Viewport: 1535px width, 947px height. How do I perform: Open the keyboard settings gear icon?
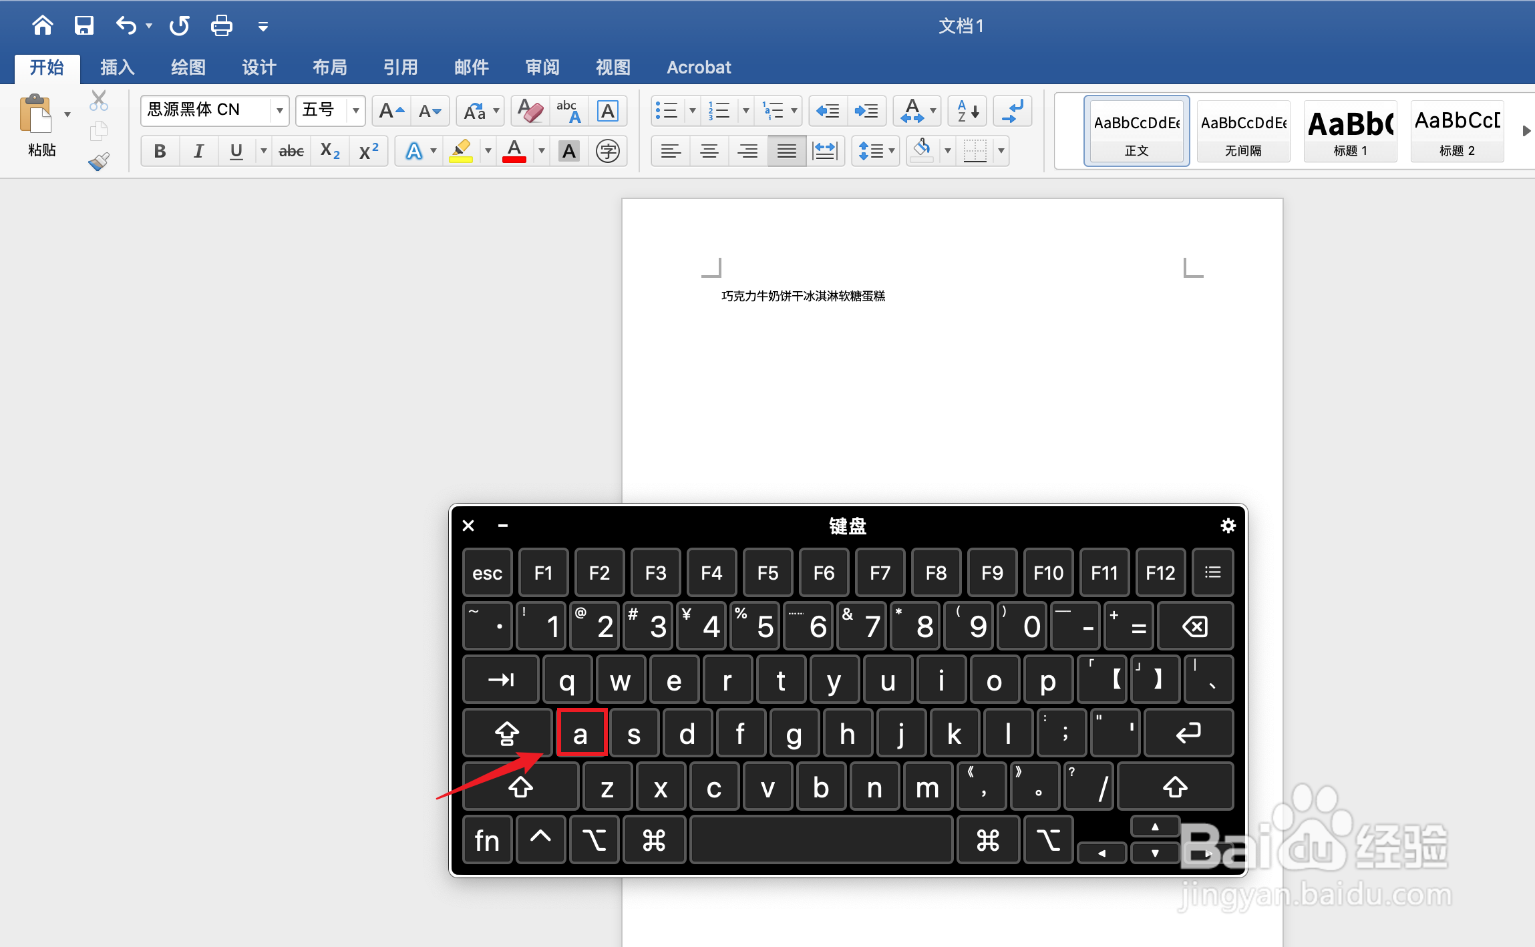coord(1228,526)
